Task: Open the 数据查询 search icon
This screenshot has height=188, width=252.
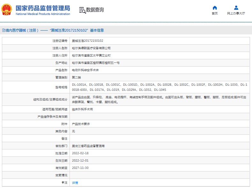Action: pos(82,10)
